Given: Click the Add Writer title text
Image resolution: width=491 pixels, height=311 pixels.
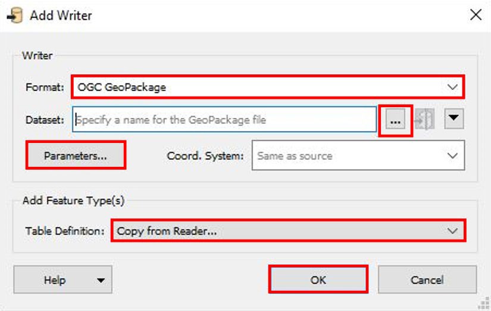Looking at the screenshot, I should pyautogui.click(x=61, y=15).
